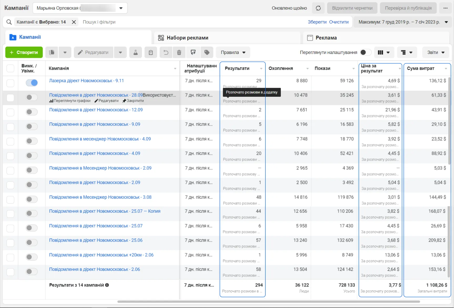The height and width of the screenshot is (308, 454).
Task: Click the Очистити filter link
Action: click(x=339, y=22)
